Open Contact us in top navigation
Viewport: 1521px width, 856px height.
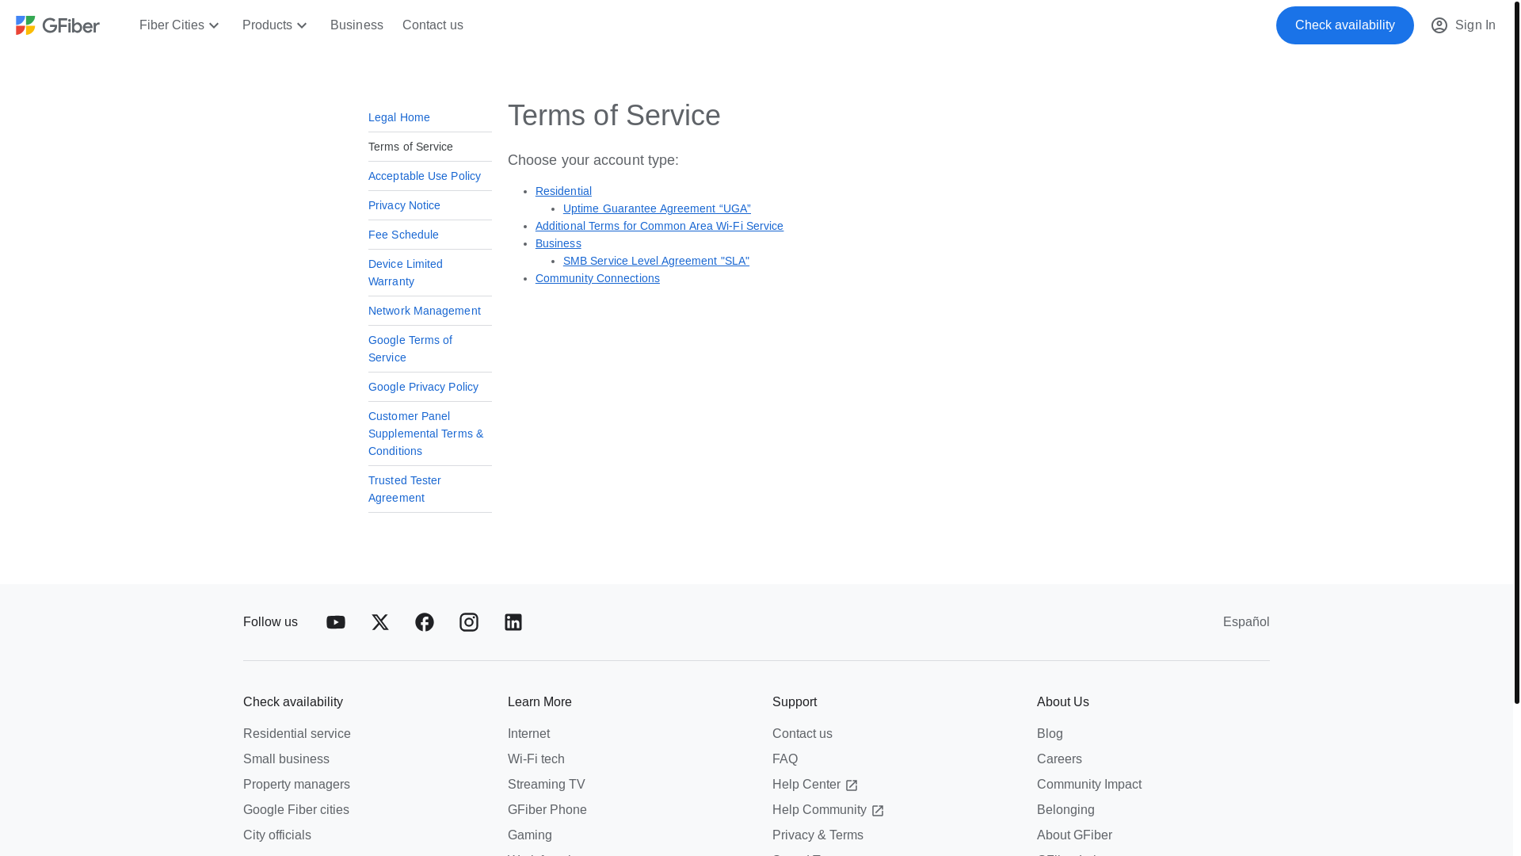click(433, 25)
